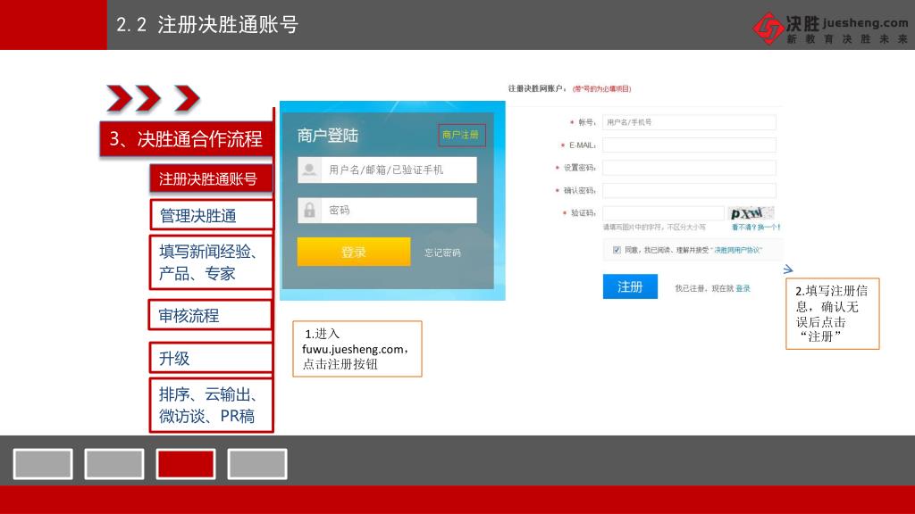Click the captcha image pXw
915x514 pixels.
tap(751, 212)
